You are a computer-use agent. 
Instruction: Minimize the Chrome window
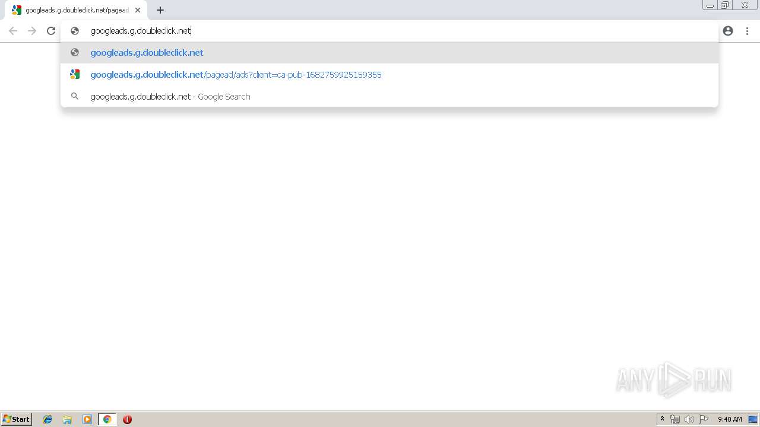[x=710, y=5]
